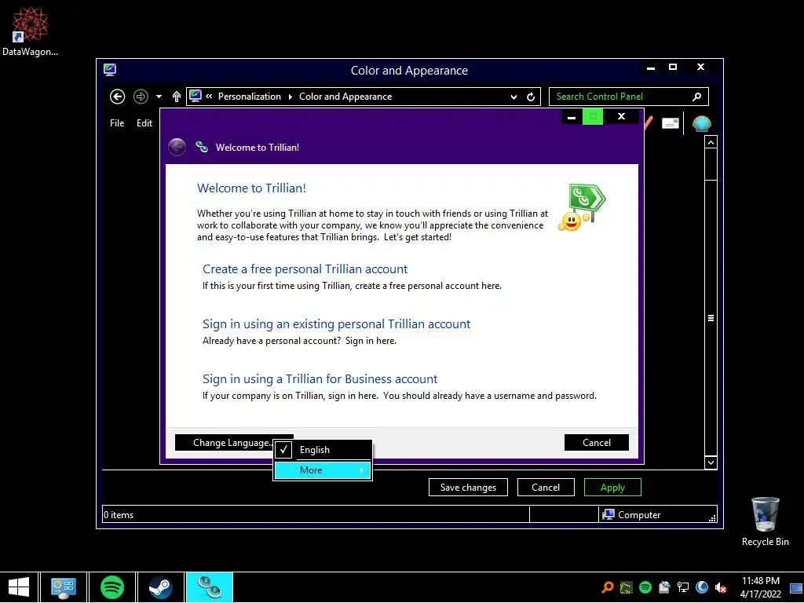Viewport: 804px width, 603px height.
Task: Go back in Color and Appearance window
Action: pyautogui.click(x=118, y=97)
